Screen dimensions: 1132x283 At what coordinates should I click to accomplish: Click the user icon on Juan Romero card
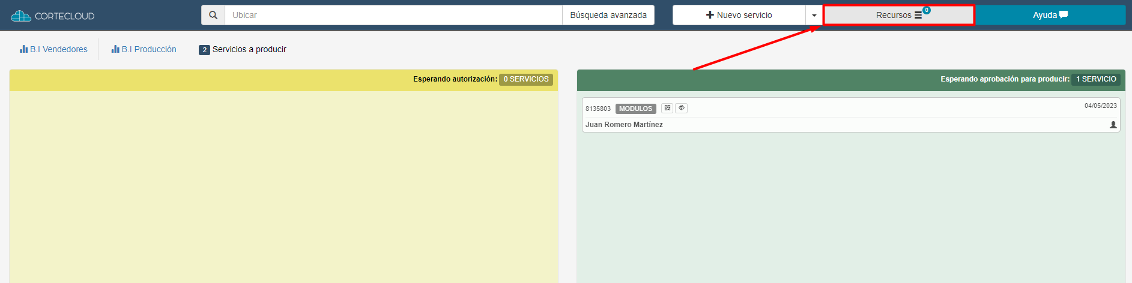(x=1113, y=125)
